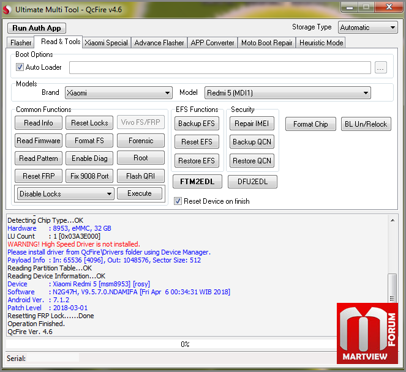Viewport: 406px width, 372px height.
Task: Click the Format Chip button
Action: coord(310,124)
